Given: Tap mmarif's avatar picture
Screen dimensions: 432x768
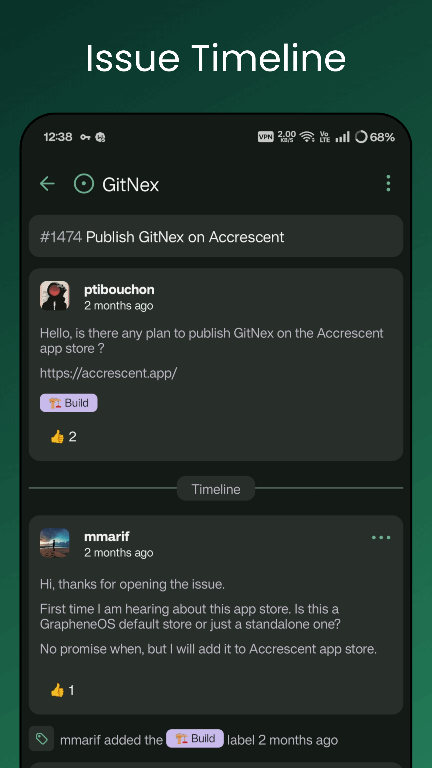Looking at the screenshot, I should pos(55,543).
